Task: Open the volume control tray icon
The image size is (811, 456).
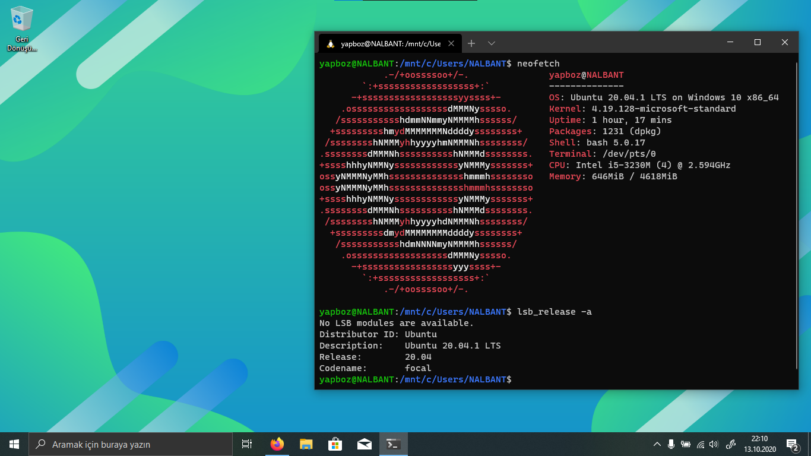Action: coord(714,444)
